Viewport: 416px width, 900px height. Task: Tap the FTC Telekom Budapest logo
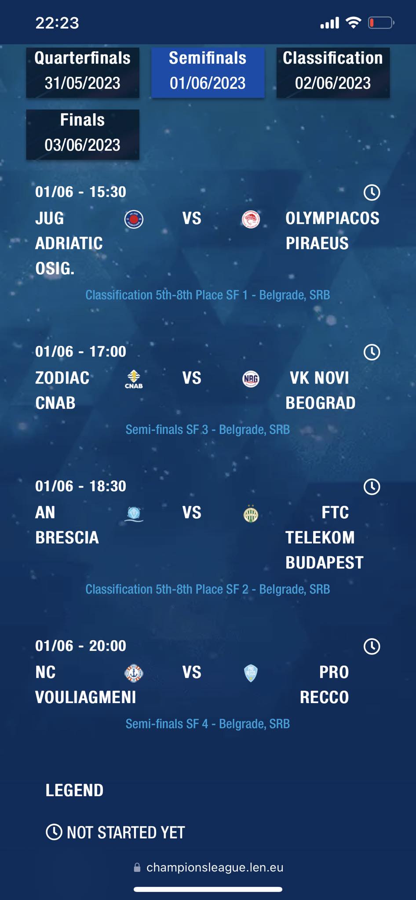pos(251,513)
